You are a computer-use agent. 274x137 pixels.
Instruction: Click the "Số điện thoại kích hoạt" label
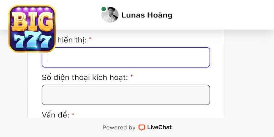tap(85, 77)
